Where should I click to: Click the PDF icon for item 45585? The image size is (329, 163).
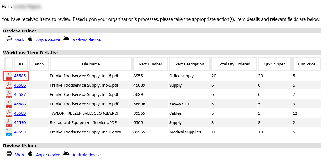tap(8, 76)
